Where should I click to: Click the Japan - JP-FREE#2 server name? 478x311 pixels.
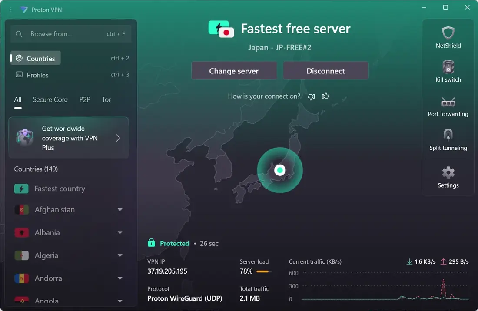coord(279,47)
